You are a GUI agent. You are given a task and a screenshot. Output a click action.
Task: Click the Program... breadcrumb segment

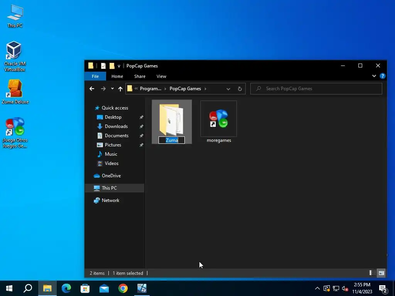pyautogui.click(x=150, y=89)
